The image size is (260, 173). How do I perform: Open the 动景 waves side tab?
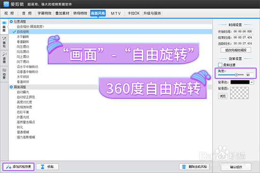pos(4,74)
